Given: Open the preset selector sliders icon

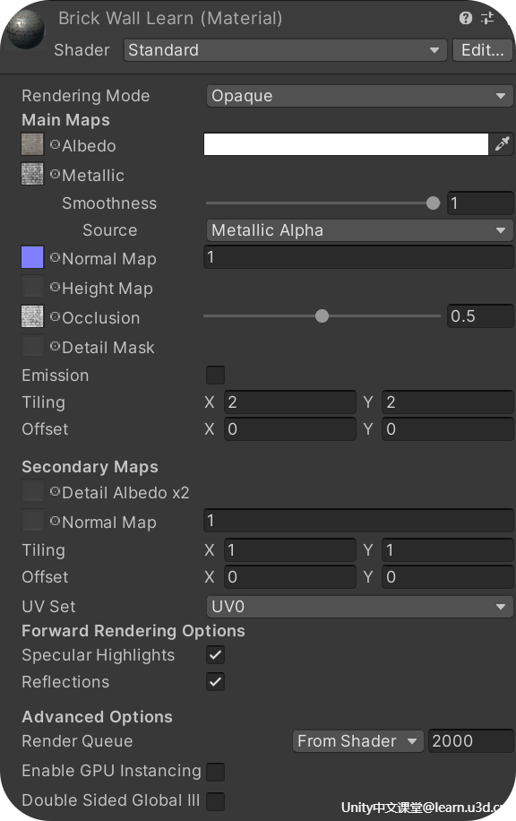Looking at the screenshot, I should (487, 18).
